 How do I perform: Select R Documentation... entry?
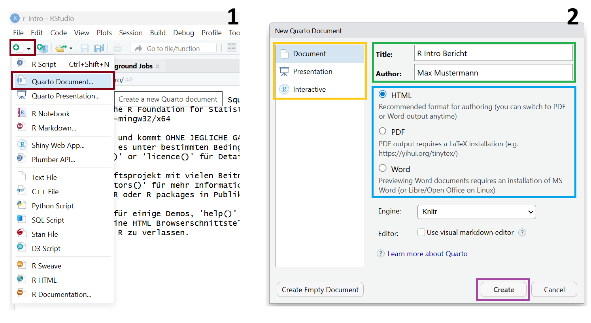63,294
